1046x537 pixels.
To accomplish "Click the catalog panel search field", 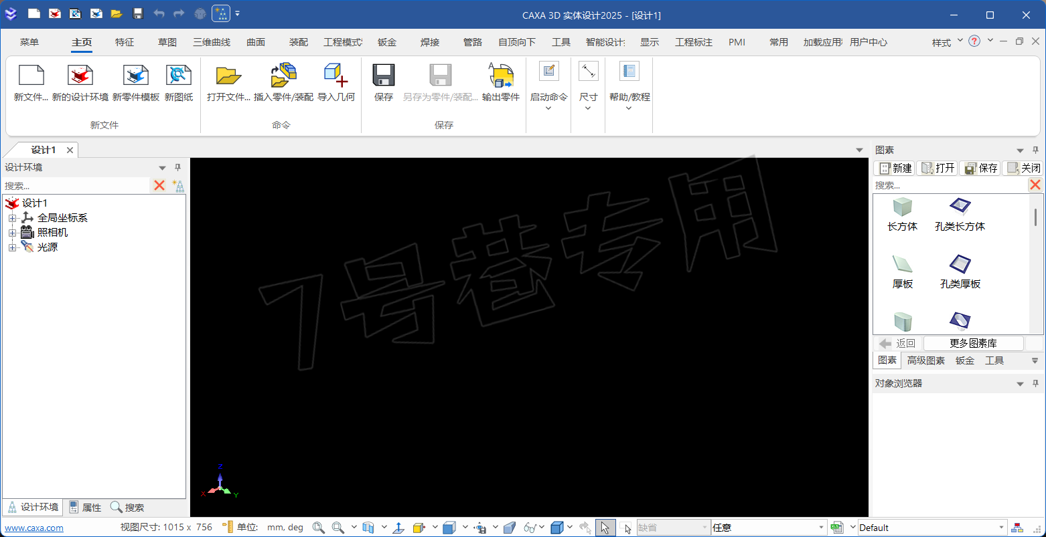I will 950,185.
